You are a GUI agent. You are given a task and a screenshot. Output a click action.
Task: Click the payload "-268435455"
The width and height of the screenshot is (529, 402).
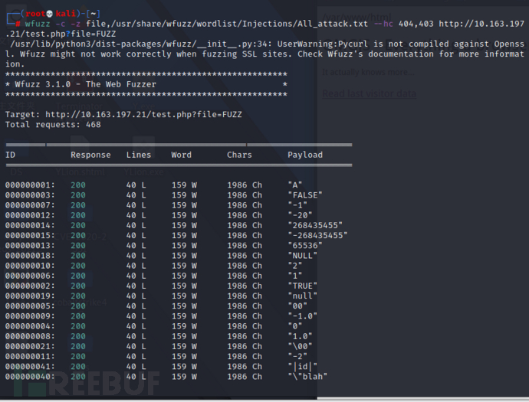(x=317, y=236)
